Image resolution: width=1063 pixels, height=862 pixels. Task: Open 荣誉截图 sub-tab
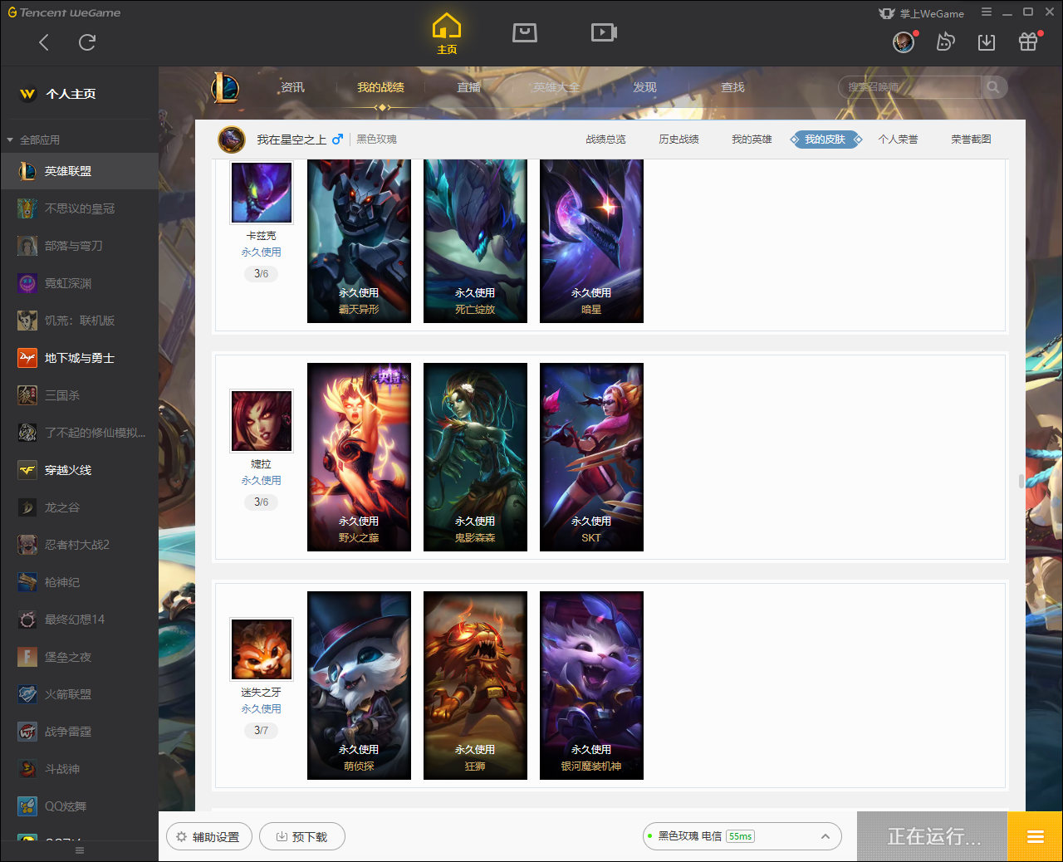tap(971, 140)
